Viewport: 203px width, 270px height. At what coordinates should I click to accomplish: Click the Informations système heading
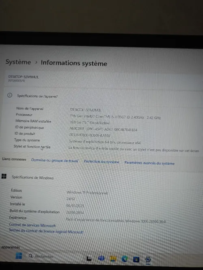(x=74, y=63)
